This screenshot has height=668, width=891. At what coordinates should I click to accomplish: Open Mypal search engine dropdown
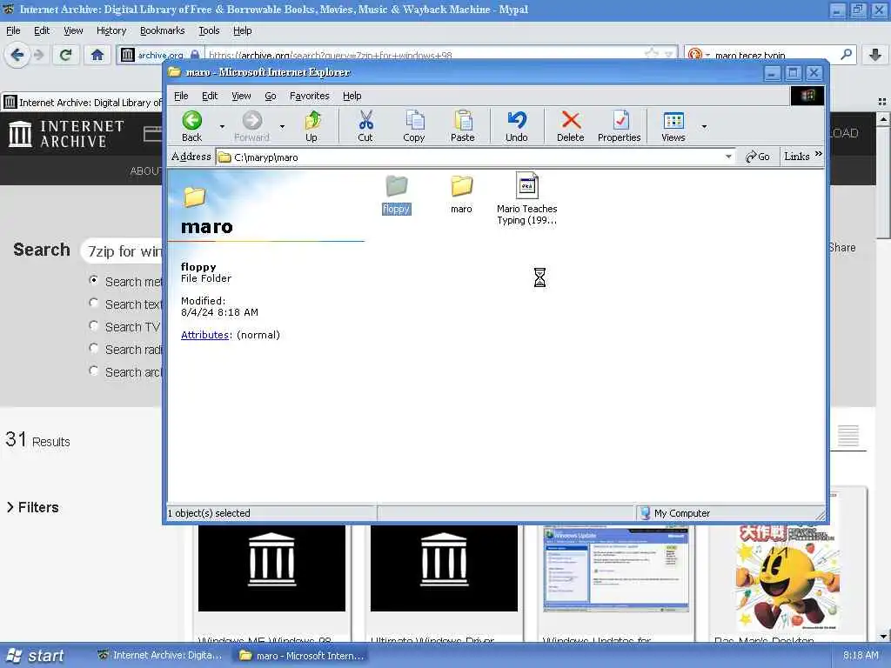pos(707,55)
